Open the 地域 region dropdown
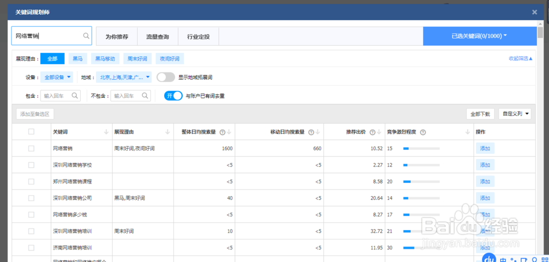Viewport: 549px width, 262px height. 124,77
